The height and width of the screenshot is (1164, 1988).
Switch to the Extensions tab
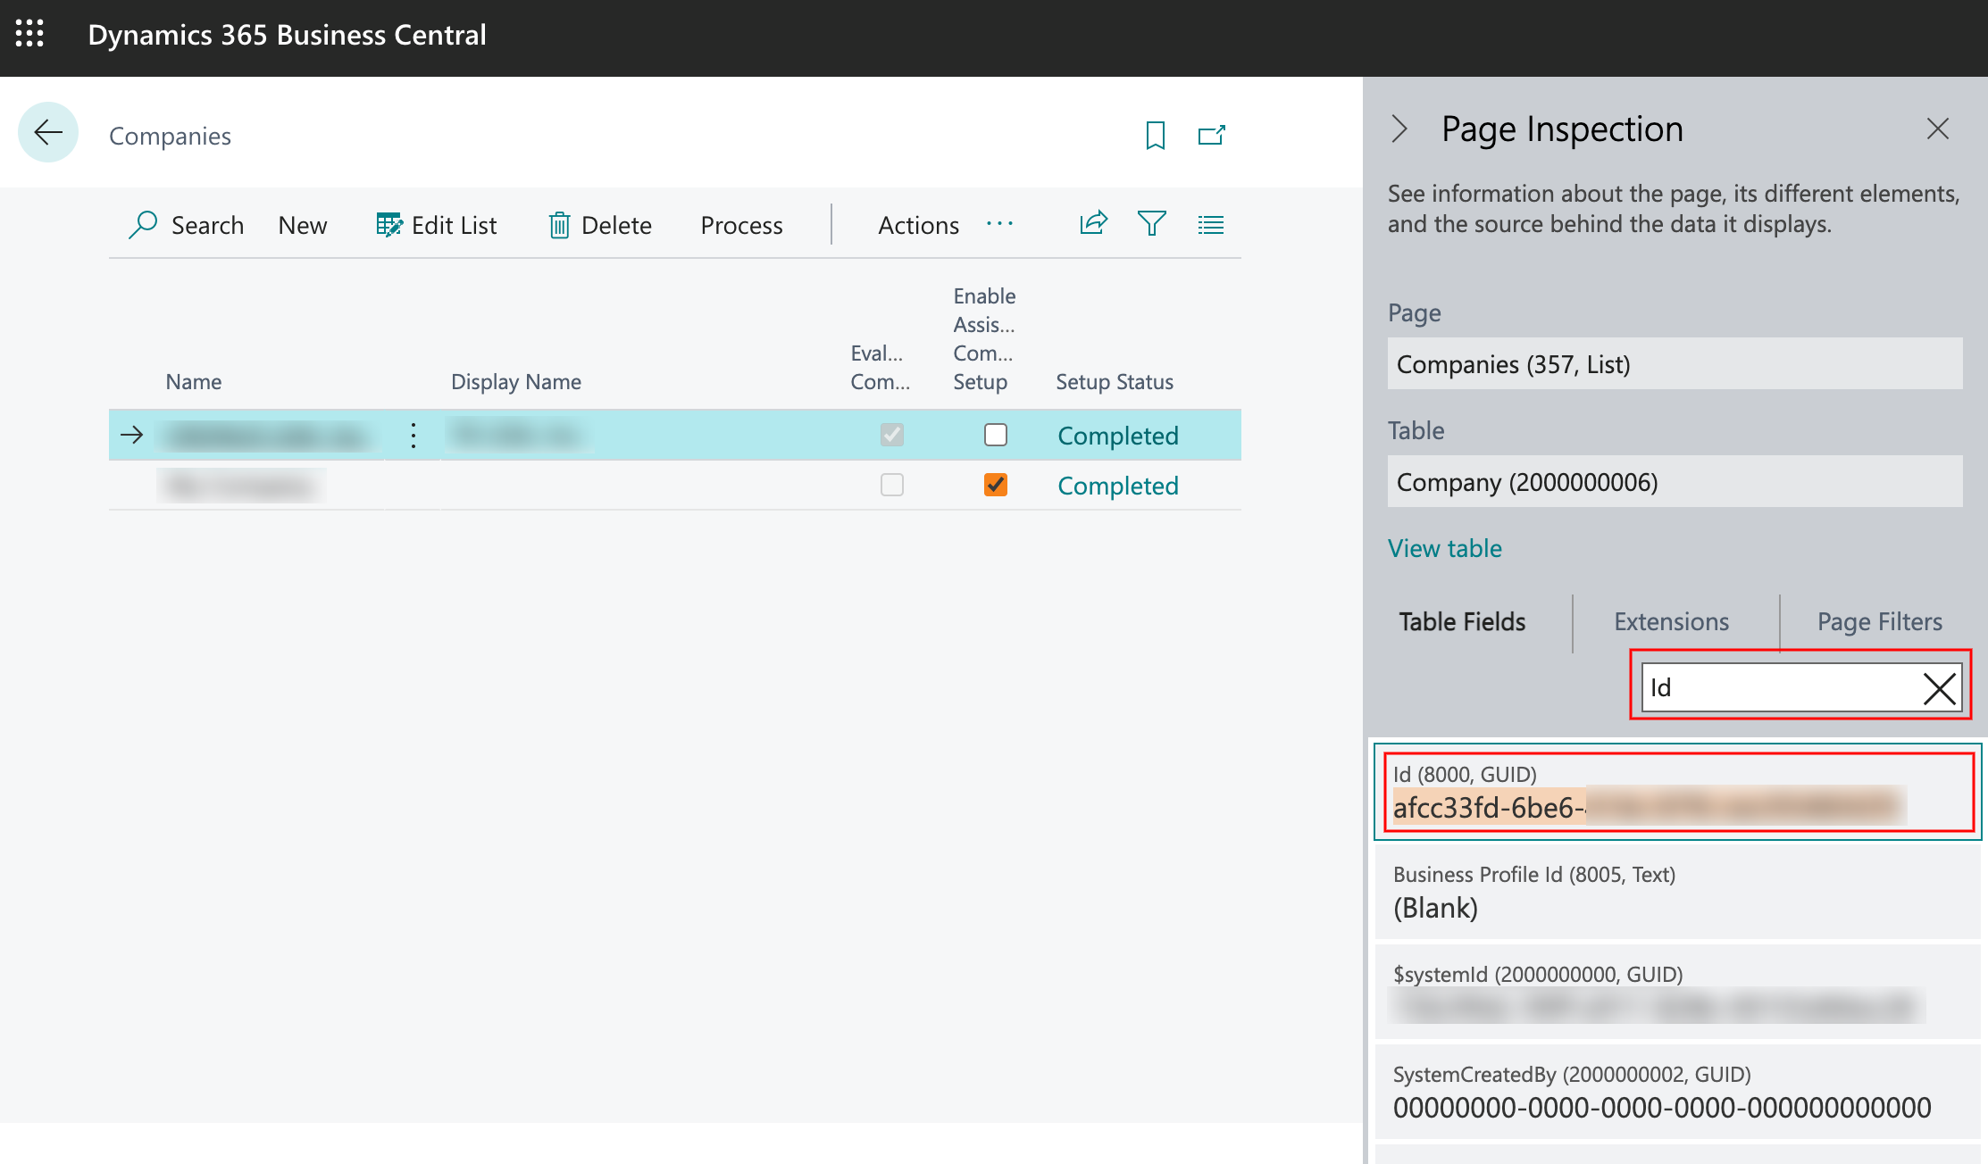tap(1671, 621)
